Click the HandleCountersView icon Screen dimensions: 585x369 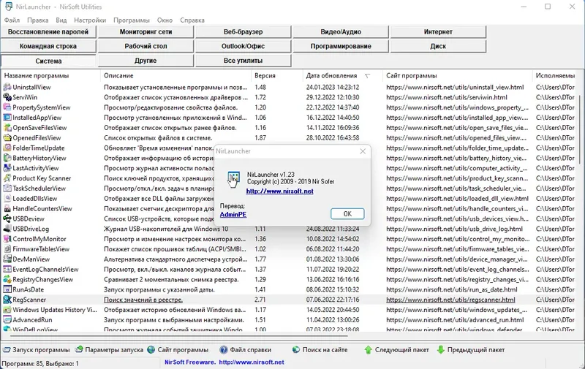7,208
